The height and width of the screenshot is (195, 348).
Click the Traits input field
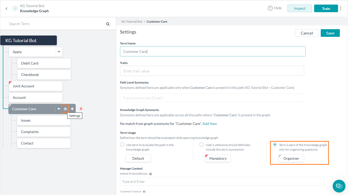click(x=212, y=71)
